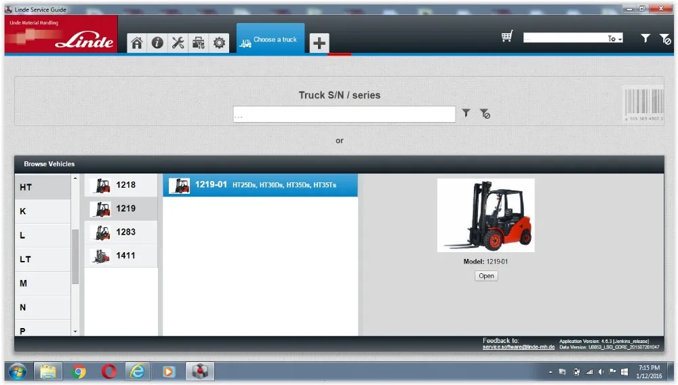The height and width of the screenshot is (385, 678).
Task: Select the M vehicle category
Action: [x=42, y=283]
